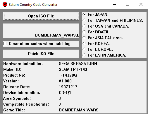The height and width of the screenshot is (114, 148).
Task: Click the Device Information label
Action: [x=22, y=93]
